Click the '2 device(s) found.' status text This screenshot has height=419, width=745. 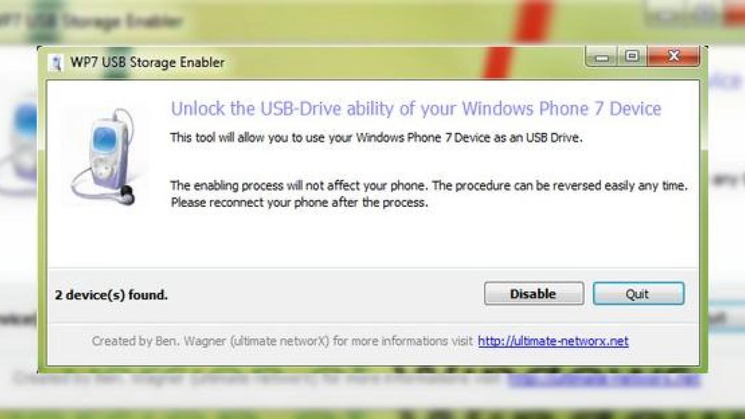pos(111,295)
